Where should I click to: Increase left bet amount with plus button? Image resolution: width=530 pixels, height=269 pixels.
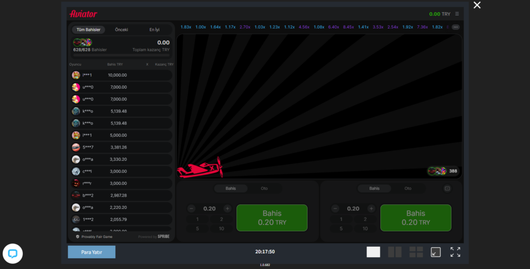coord(227,208)
